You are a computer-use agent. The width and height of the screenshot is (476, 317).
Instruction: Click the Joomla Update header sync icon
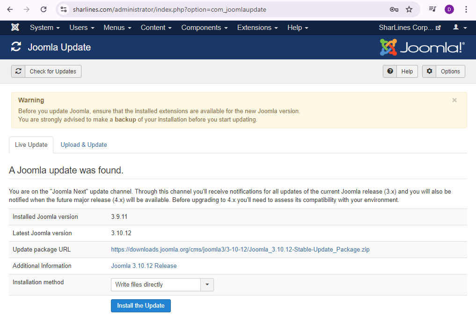pyautogui.click(x=16, y=47)
